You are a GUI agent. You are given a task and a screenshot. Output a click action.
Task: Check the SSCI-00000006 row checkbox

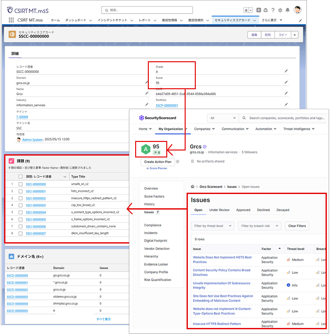click(x=20, y=226)
